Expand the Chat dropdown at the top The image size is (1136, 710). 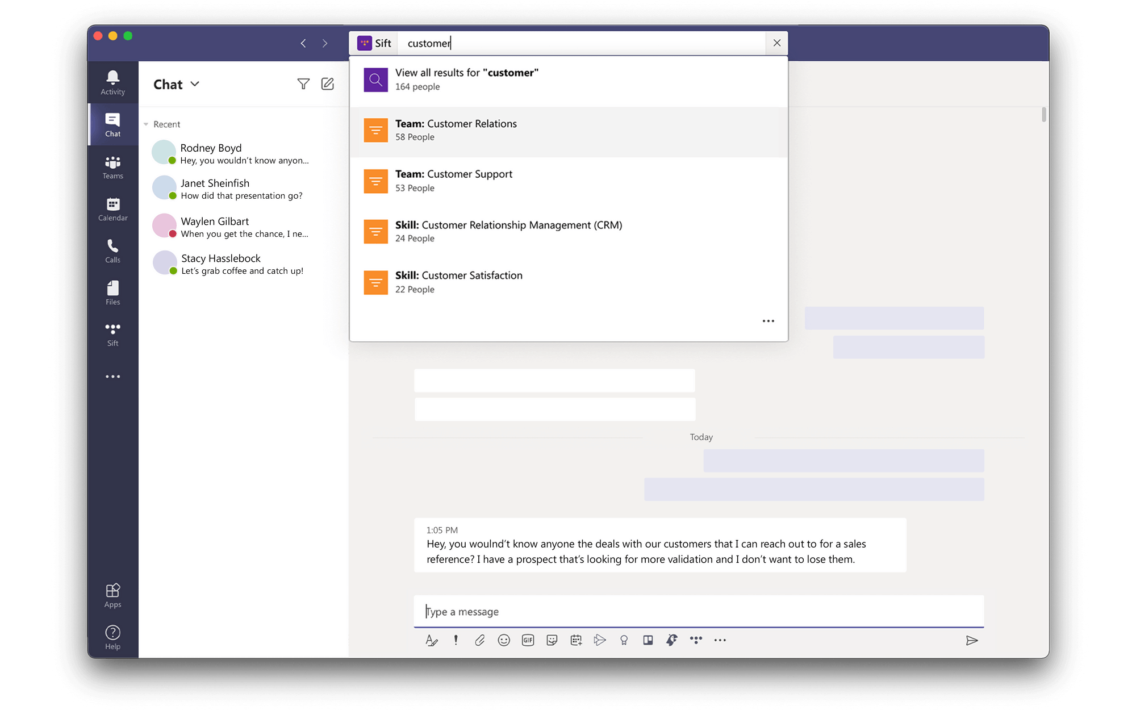click(x=194, y=84)
